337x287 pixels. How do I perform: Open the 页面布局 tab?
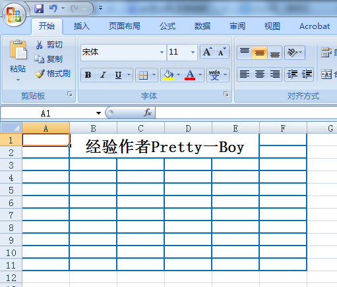[125, 26]
